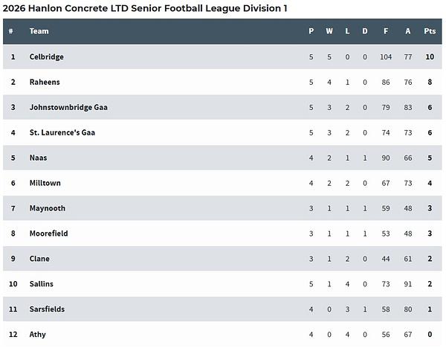Viewport: 446px width, 348px height.
Task: Select Sallins in the league table
Action: coord(42,284)
